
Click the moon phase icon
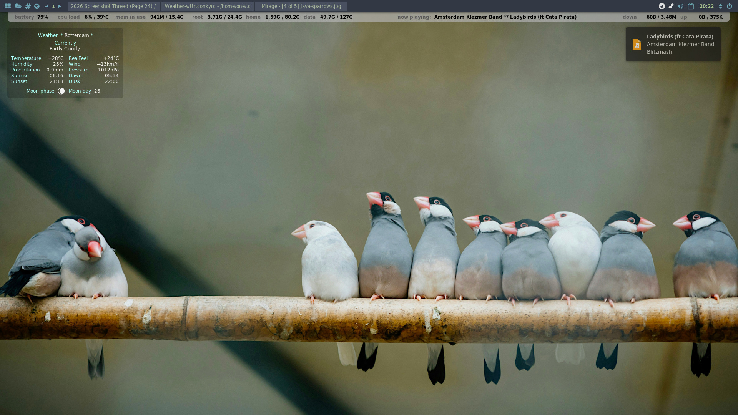coord(61,91)
